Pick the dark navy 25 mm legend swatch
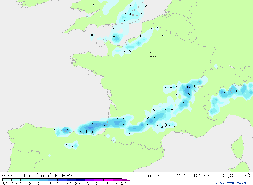Screen dimensions: 253x185 (x=80, y=180)
